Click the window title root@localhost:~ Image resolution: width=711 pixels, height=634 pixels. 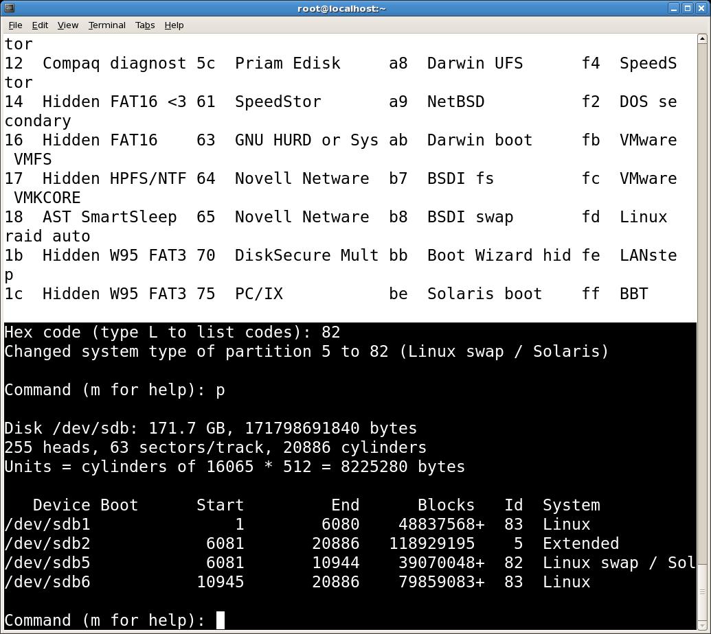click(342, 9)
